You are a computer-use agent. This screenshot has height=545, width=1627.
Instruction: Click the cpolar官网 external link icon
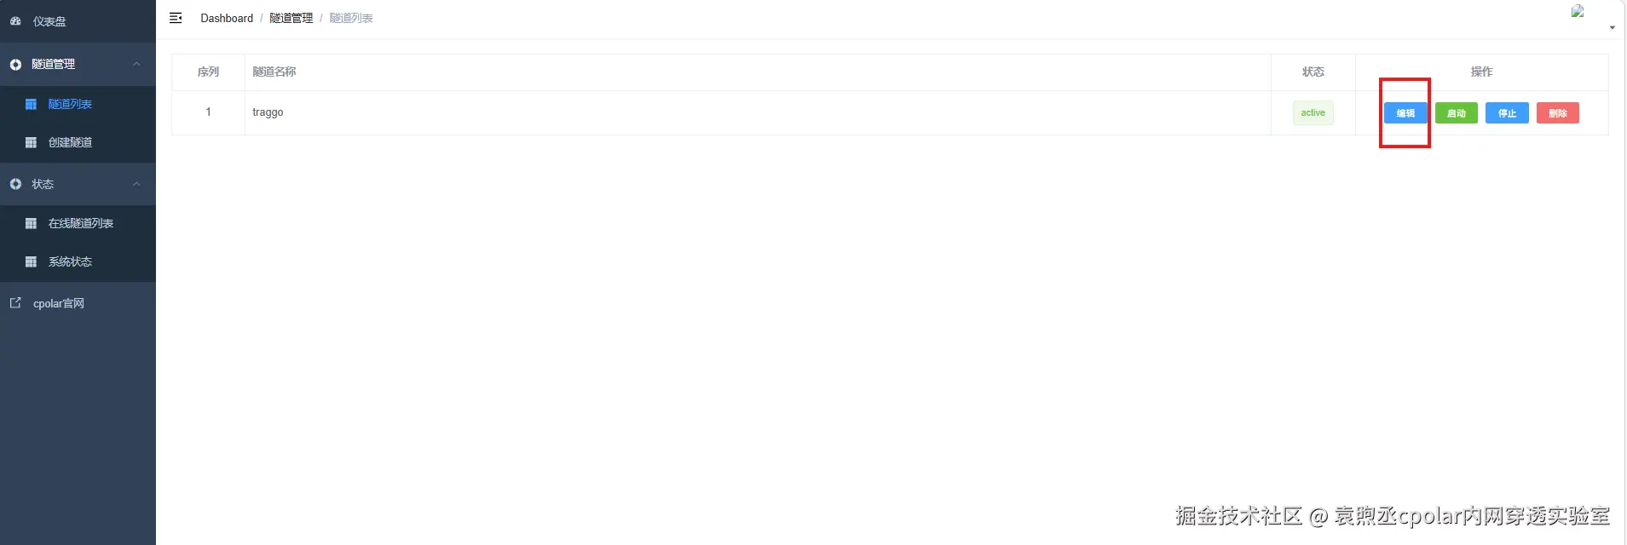pyautogui.click(x=15, y=302)
